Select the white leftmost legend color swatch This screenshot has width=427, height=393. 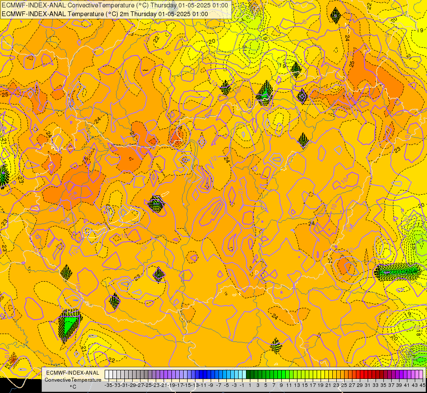point(107,375)
